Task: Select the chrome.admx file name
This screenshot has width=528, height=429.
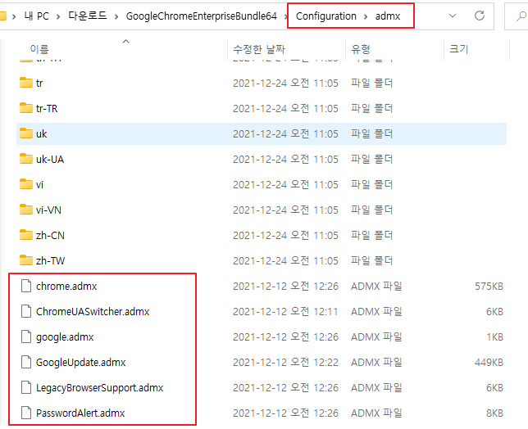Action: click(x=66, y=286)
